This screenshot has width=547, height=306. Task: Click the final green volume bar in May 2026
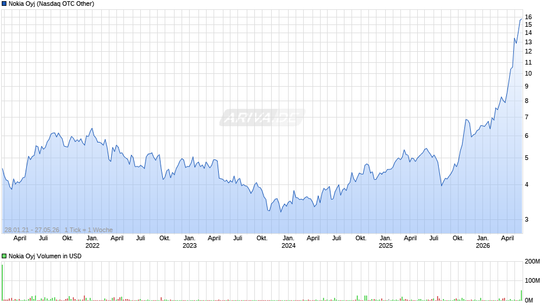click(x=521, y=296)
